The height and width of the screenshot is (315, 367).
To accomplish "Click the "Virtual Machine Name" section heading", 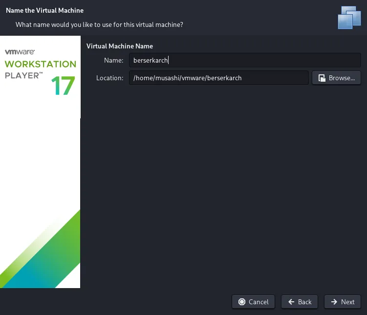I will click(x=120, y=46).
